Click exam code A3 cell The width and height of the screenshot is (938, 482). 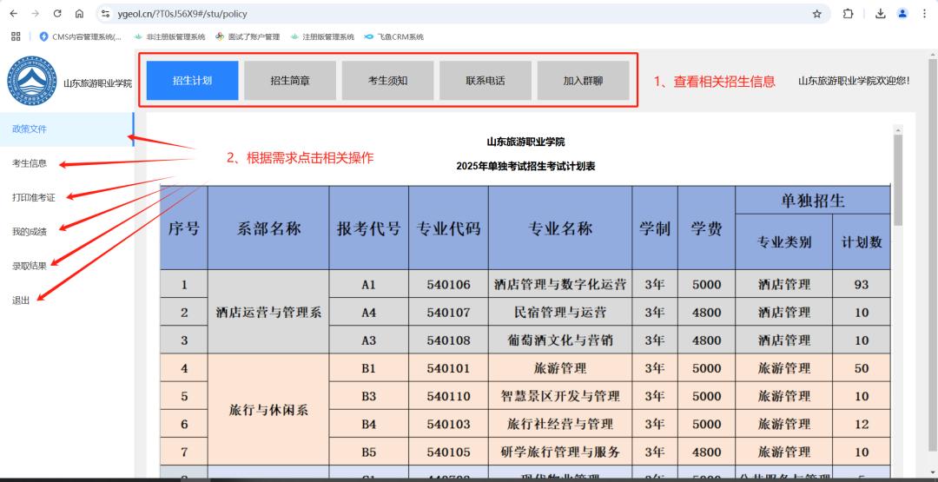368,340
